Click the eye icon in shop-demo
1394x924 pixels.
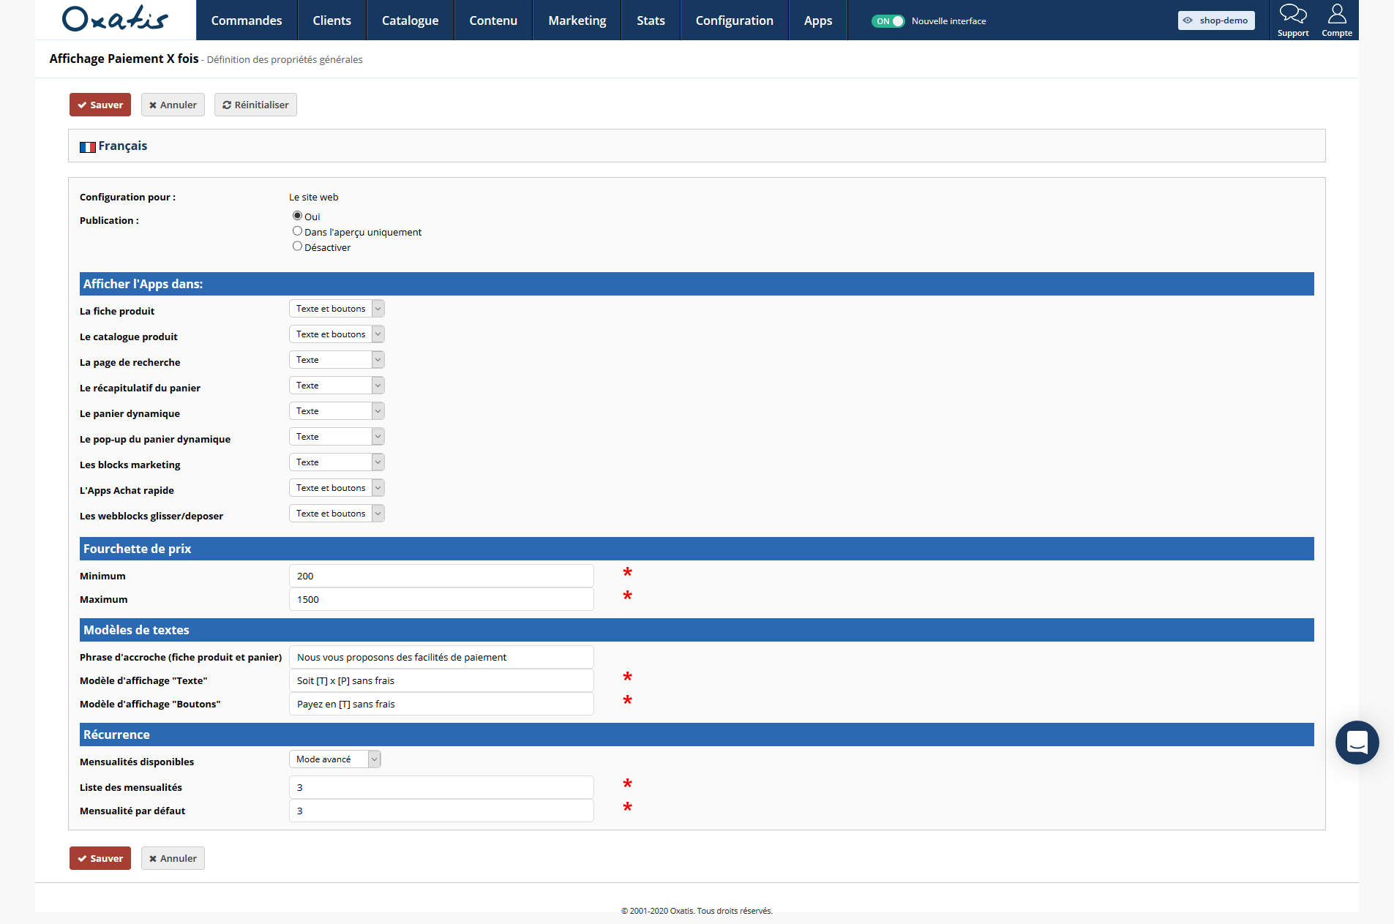pyautogui.click(x=1188, y=20)
